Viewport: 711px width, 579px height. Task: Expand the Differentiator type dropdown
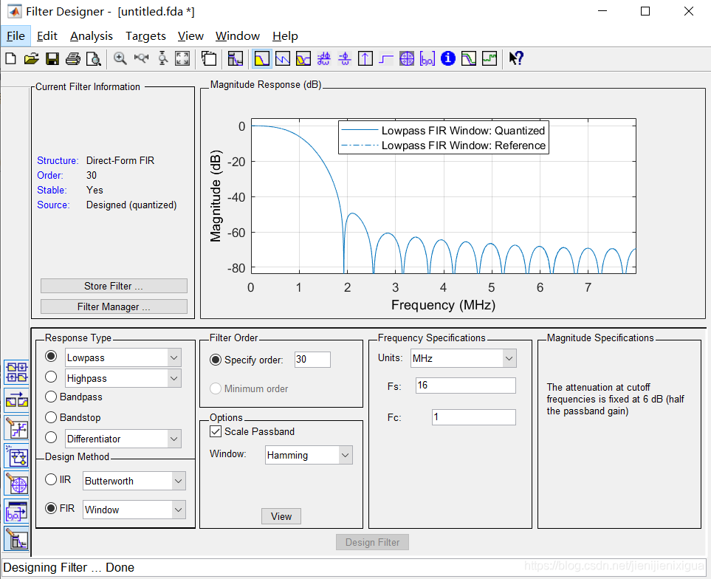point(174,439)
